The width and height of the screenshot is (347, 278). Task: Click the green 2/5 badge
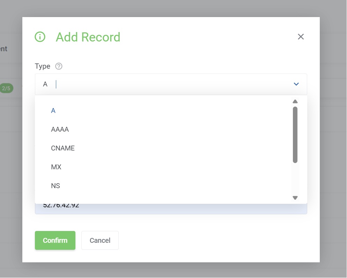coord(6,88)
